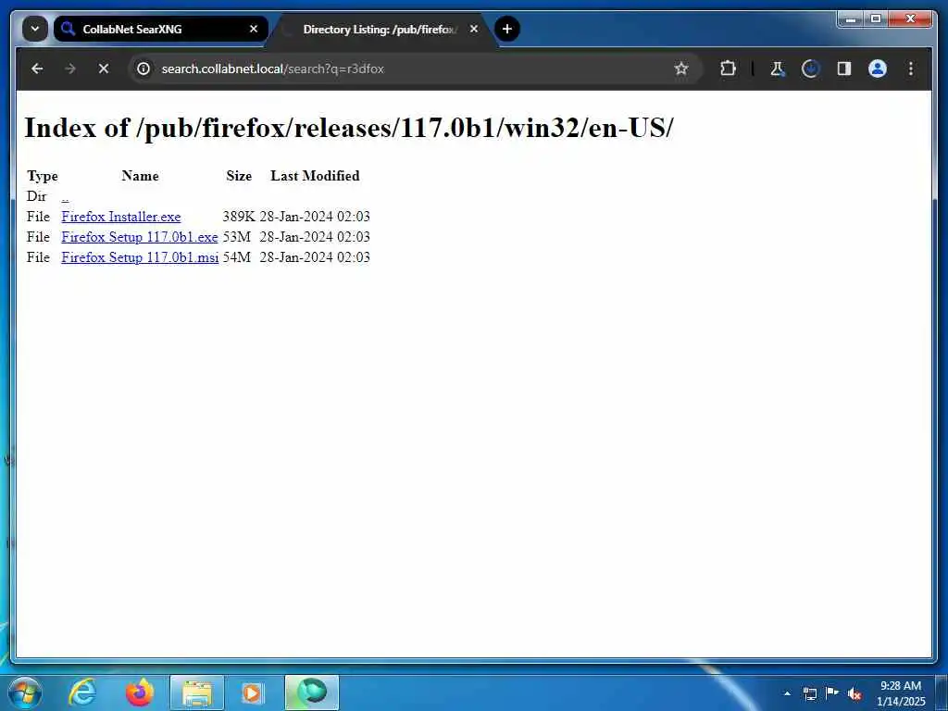Launch Internet Explorer from the taskbar

(x=81, y=692)
